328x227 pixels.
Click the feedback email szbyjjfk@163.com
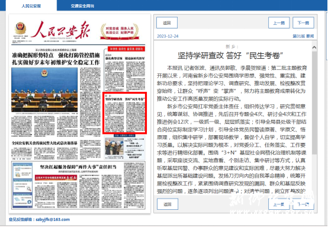pos(53,219)
